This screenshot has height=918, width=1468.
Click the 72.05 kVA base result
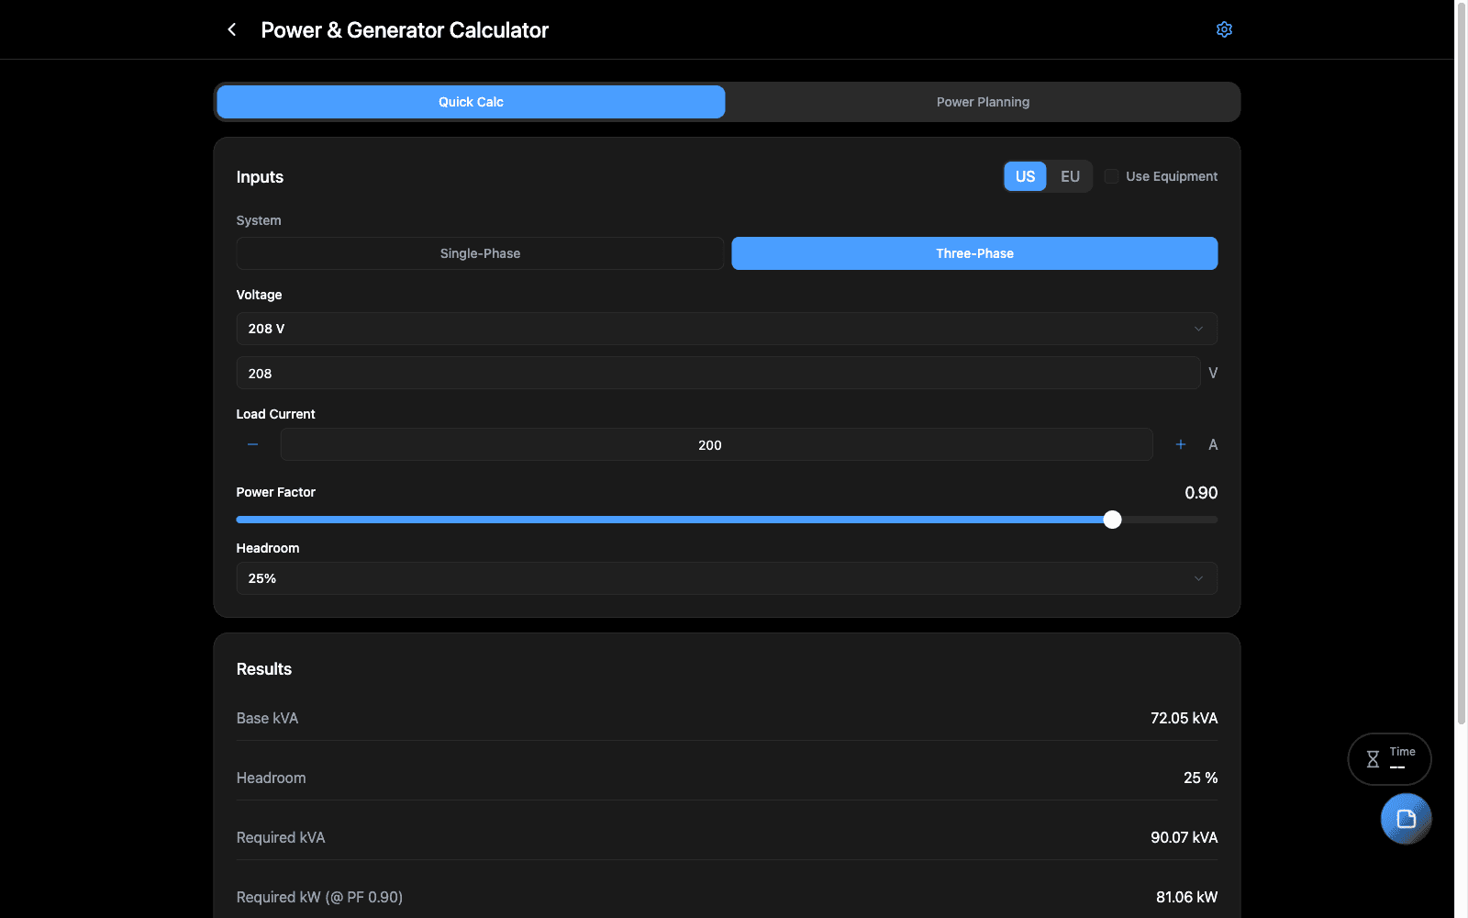coord(1184,718)
